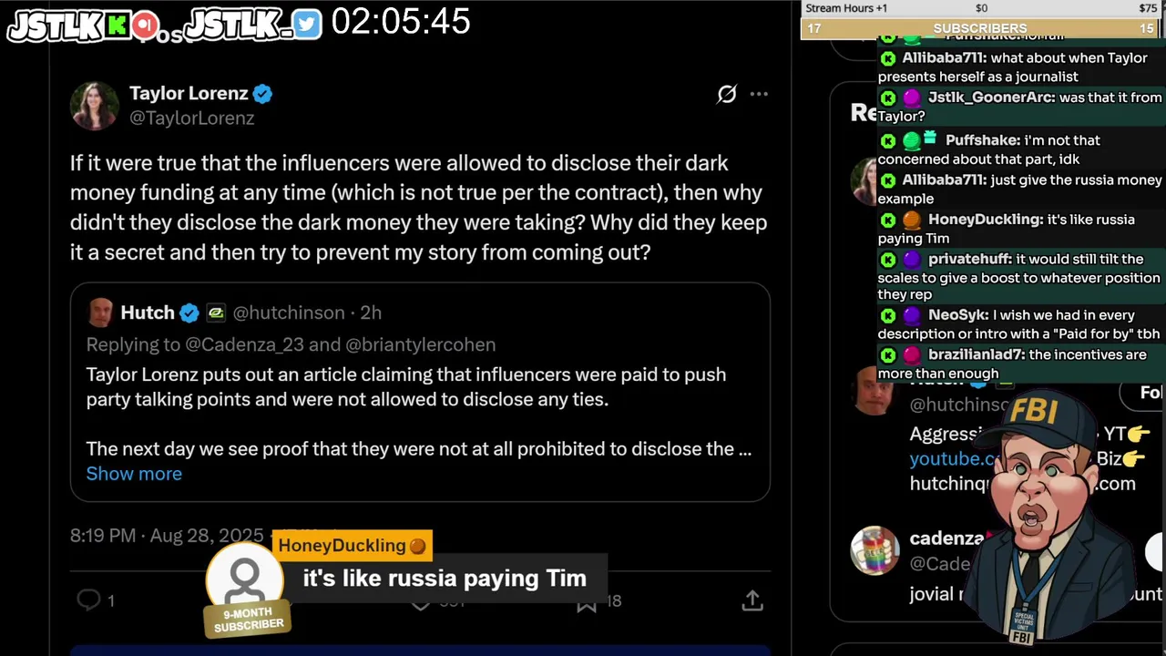Open the three-dot more options menu
Image resolution: width=1166 pixels, height=656 pixels.
(759, 94)
